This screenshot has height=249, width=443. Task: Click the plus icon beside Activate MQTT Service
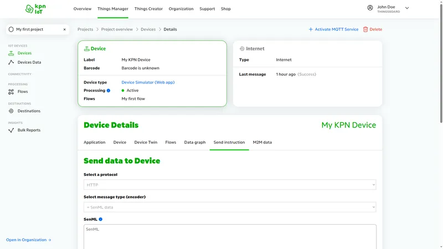[x=311, y=29]
